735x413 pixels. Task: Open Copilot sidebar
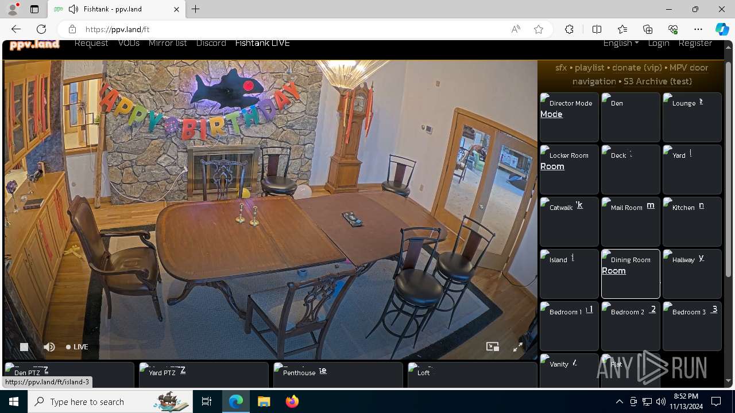pyautogui.click(x=722, y=29)
